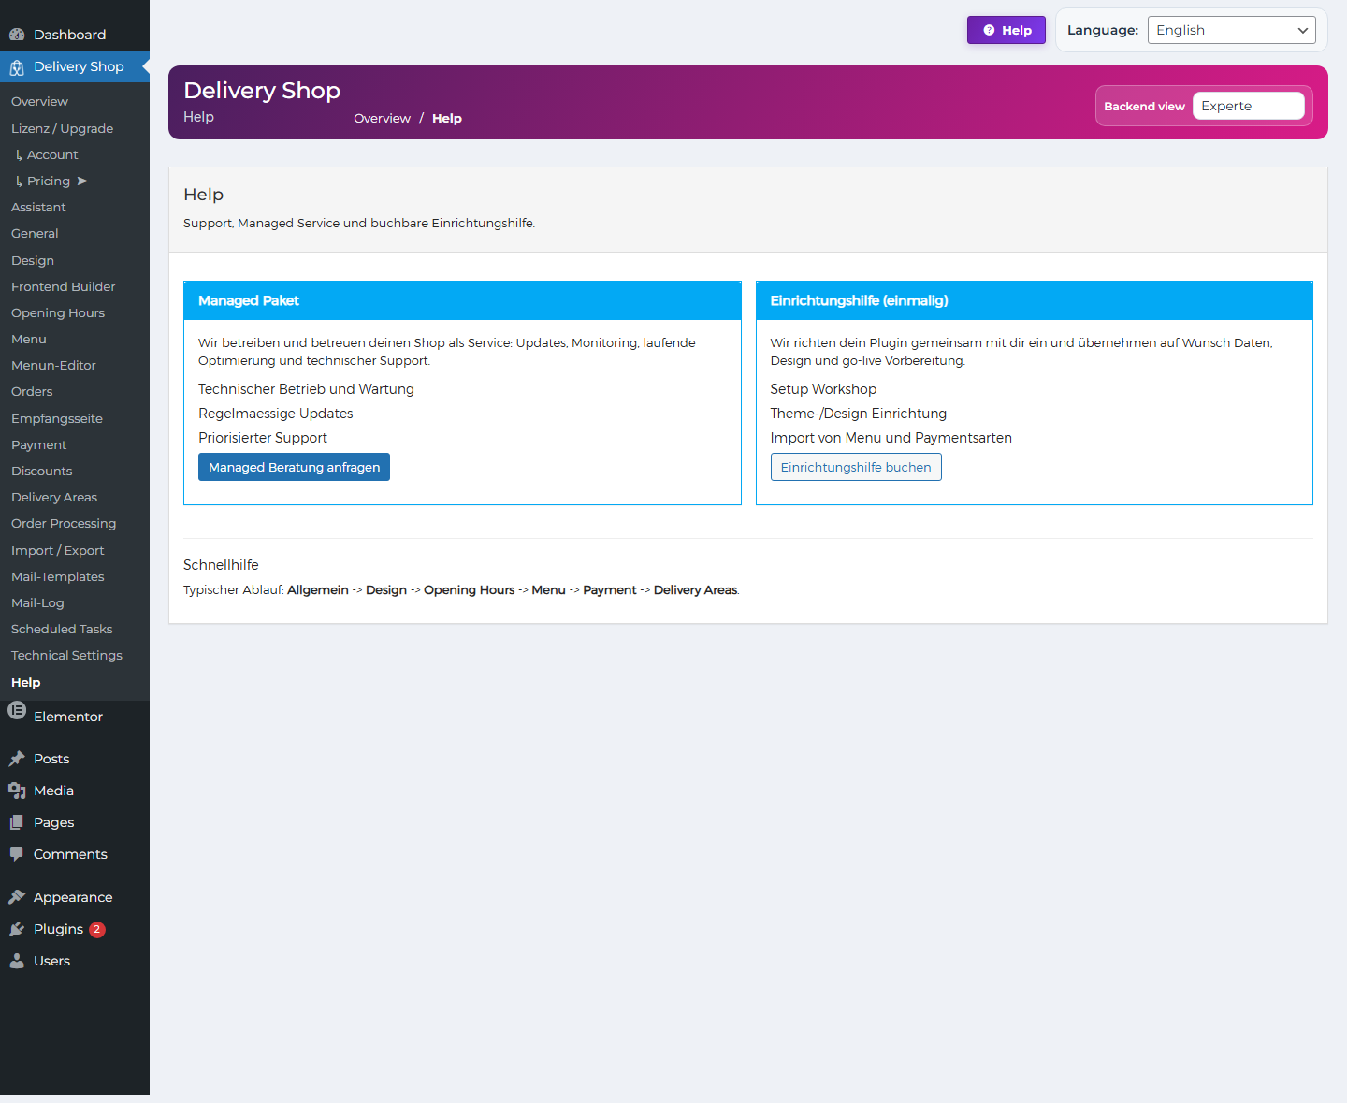This screenshot has width=1347, height=1103.
Task: Click the Technischer Betrieb und Wartung line
Action: click(x=306, y=389)
